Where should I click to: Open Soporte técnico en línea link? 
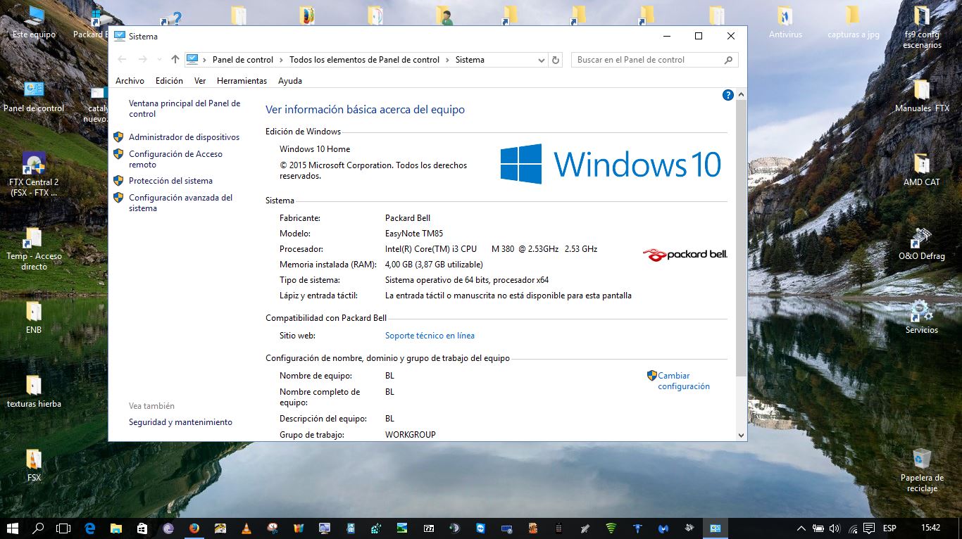(430, 336)
